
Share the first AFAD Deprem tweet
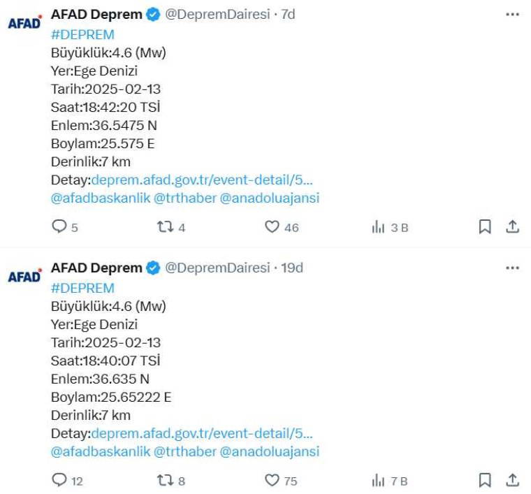click(512, 226)
